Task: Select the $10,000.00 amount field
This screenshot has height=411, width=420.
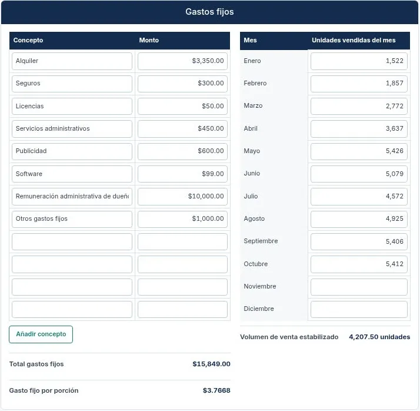Action: click(182, 197)
